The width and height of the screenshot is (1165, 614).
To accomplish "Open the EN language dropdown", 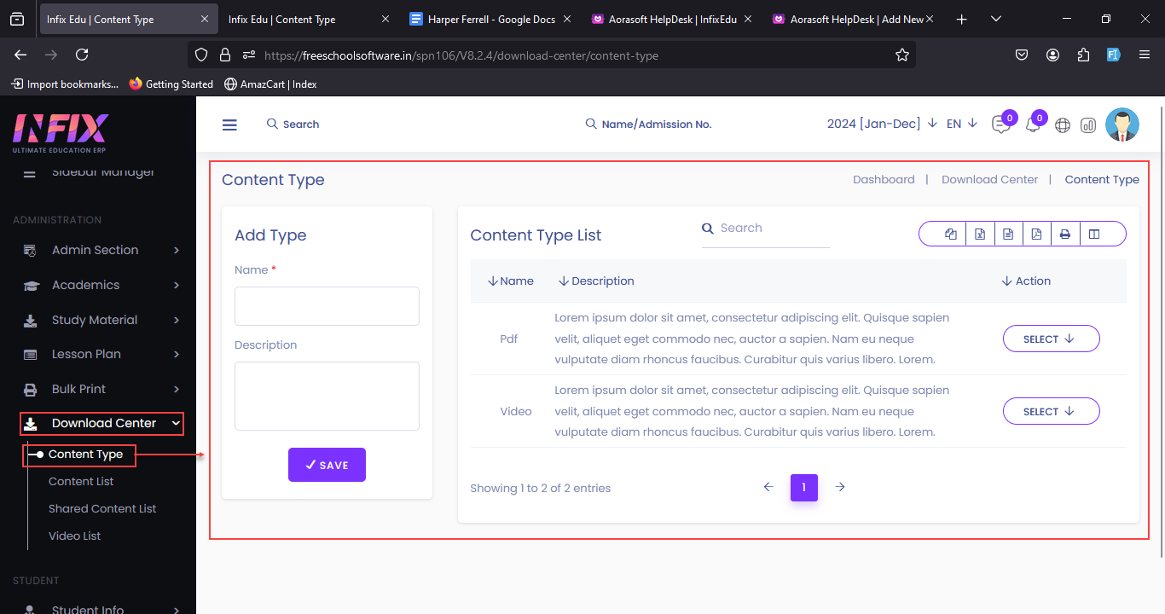I will tap(962, 124).
